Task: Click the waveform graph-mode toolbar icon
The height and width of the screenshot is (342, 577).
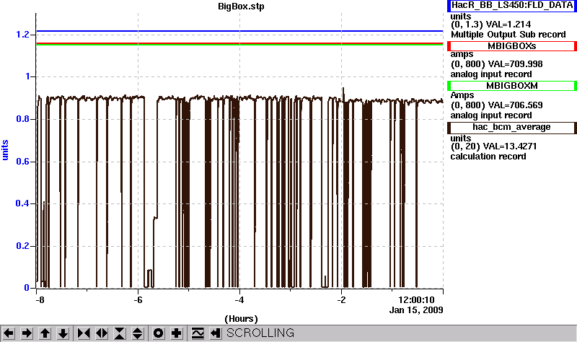Action: click(198, 333)
